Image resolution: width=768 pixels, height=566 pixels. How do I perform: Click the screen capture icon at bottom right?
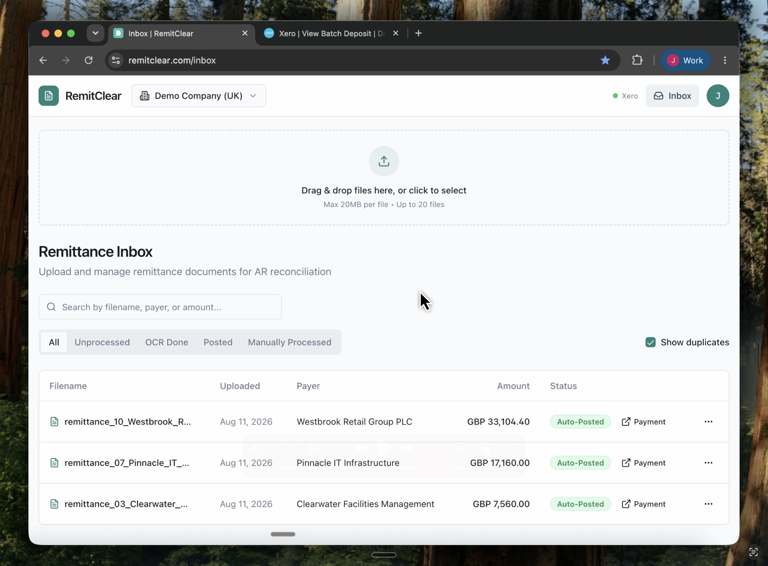coord(753,552)
